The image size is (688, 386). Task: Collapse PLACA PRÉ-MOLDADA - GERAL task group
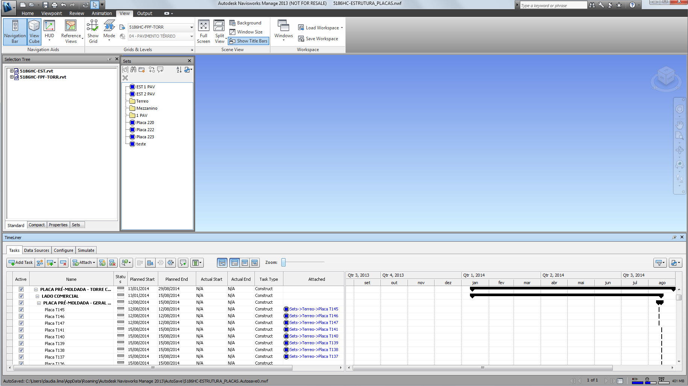(39, 303)
